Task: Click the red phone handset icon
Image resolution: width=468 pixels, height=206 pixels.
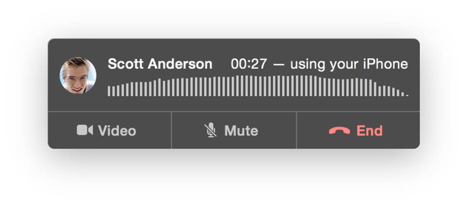Action: [x=339, y=130]
